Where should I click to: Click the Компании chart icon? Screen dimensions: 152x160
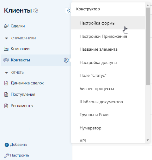coord(6,49)
